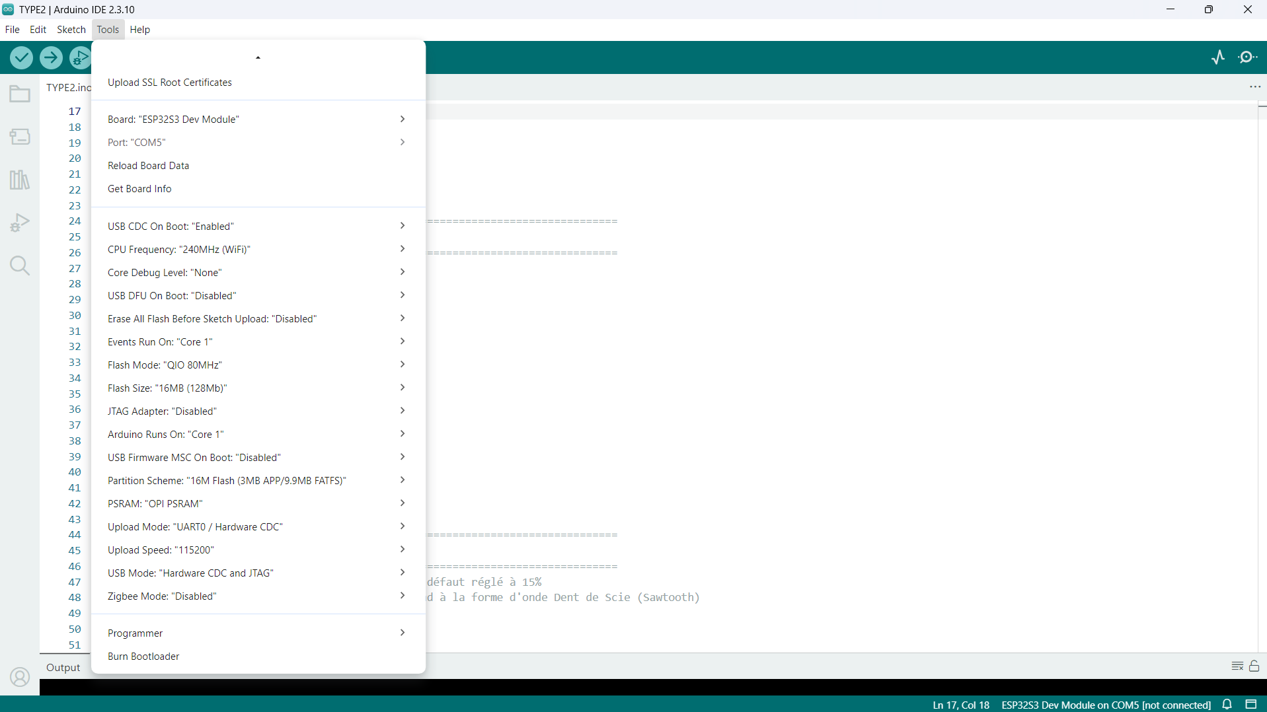Toggle the output scroll lock icon

1254,666
